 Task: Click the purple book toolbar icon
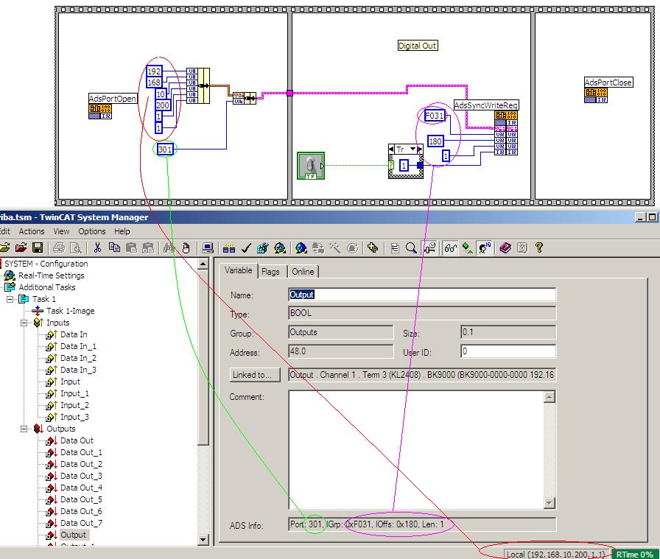tap(505, 248)
